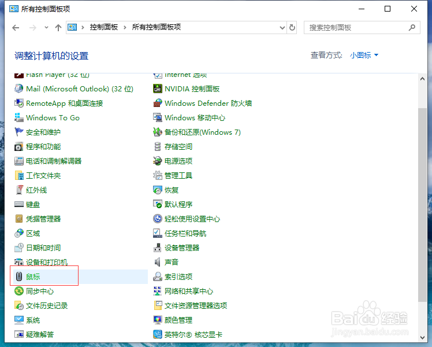Click the 网络和共享中心 icon
Image resolution: width=432 pixels, height=347 pixels.
pos(157,291)
